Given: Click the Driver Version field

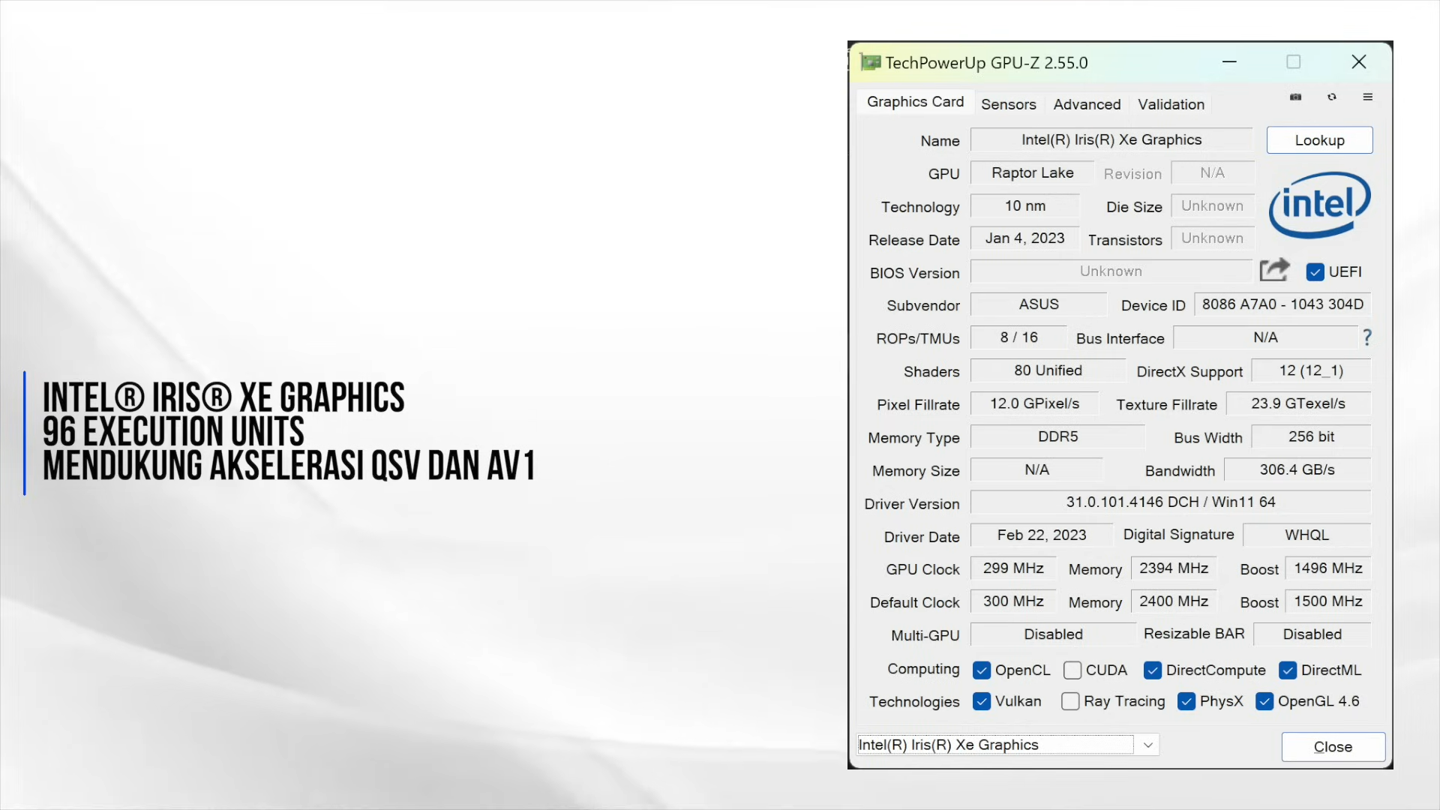Looking at the screenshot, I should click(x=1171, y=502).
